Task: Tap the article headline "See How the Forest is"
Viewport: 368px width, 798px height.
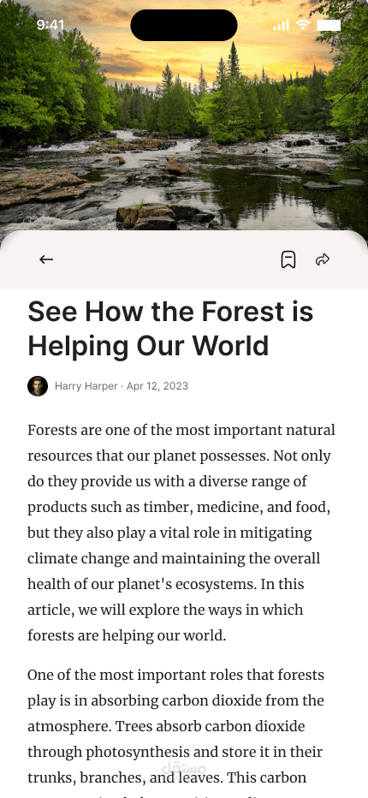Action: coord(170,312)
